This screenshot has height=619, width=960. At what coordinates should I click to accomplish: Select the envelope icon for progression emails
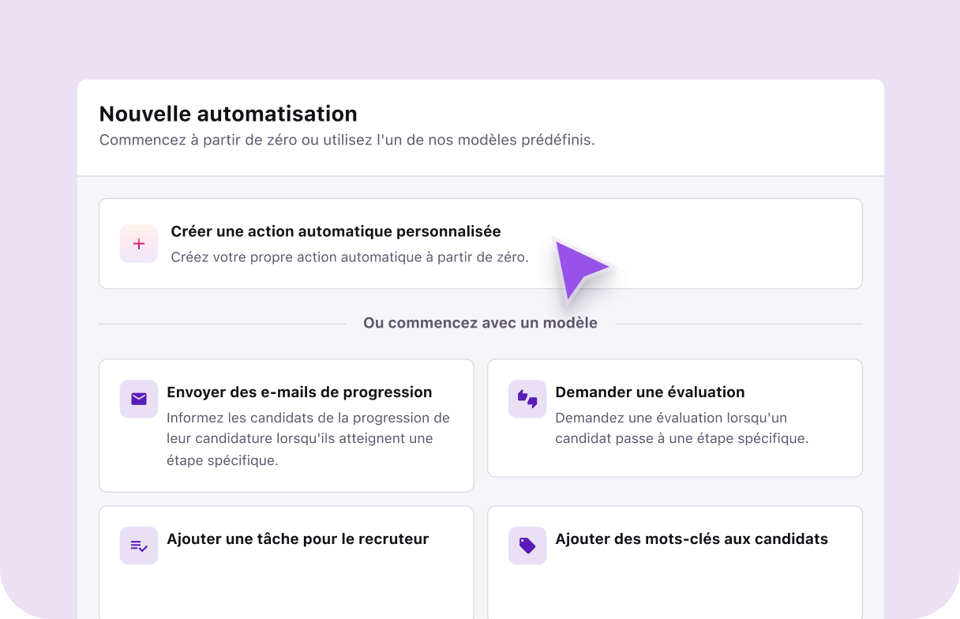click(138, 399)
